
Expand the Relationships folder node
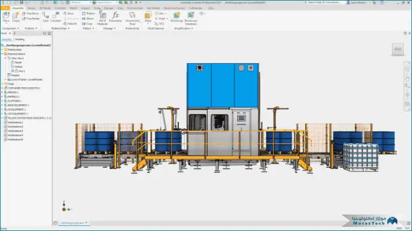click(2, 49)
